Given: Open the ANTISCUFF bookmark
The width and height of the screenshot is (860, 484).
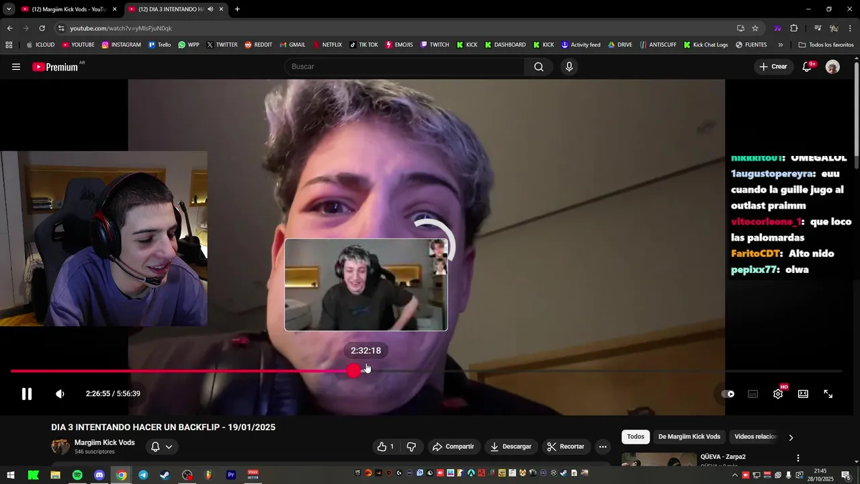Looking at the screenshot, I should pos(658,45).
